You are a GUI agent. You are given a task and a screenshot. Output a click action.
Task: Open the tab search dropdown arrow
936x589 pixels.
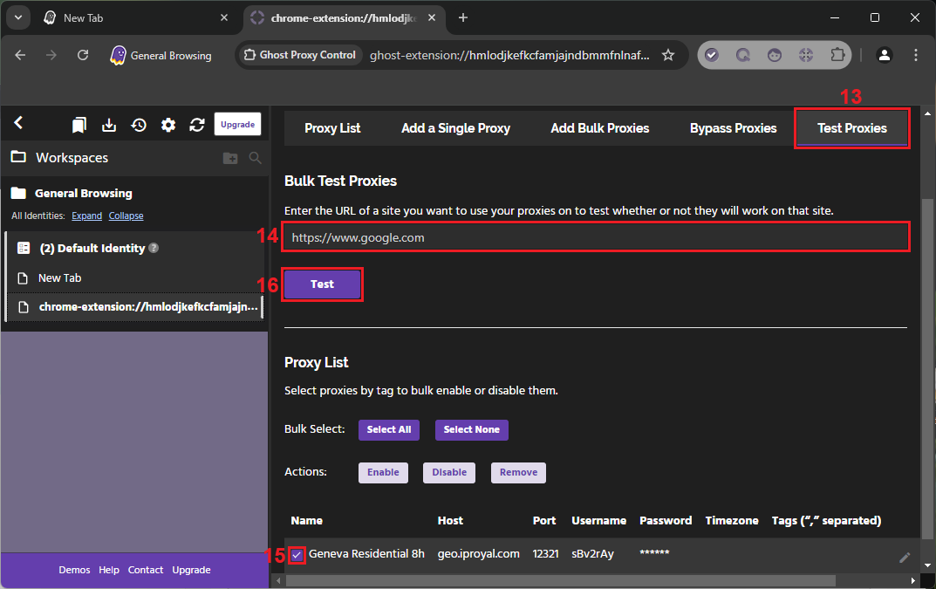[18, 17]
